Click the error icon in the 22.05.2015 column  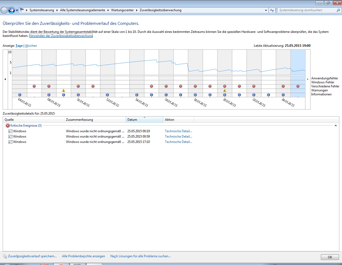coord(254,86)
